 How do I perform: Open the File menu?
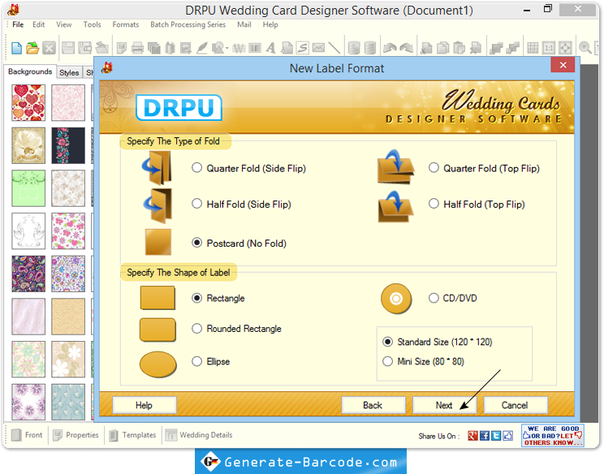(x=18, y=24)
